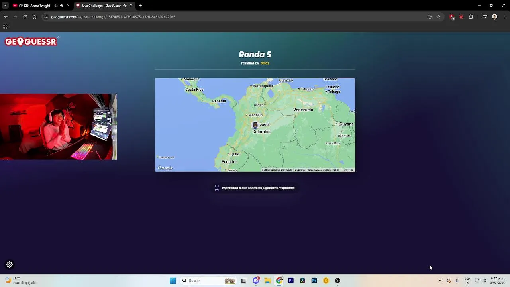
Task: Click the GeoGuessr logo
Action: coord(32,41)
